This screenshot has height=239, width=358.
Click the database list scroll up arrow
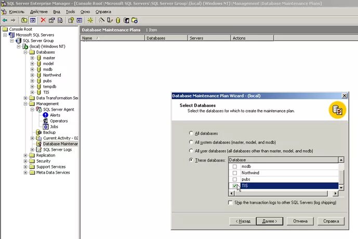tap(341, 160)
